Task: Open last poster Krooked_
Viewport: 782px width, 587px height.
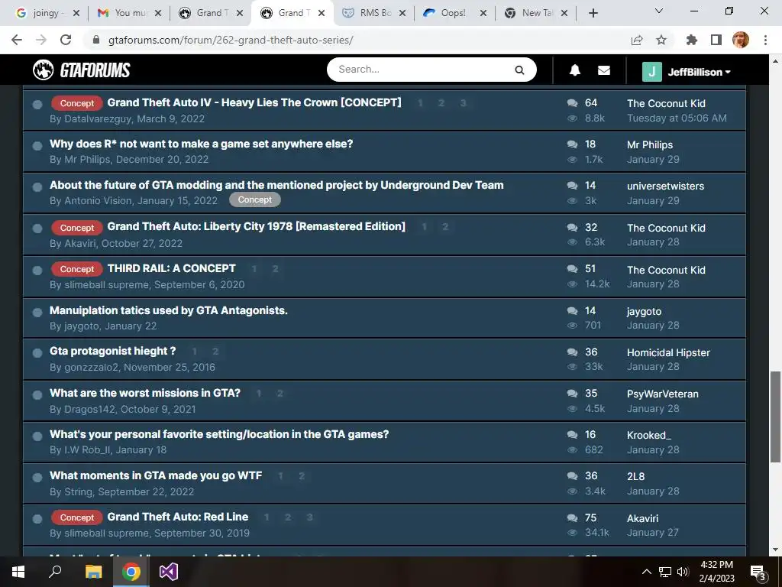Action: click(649, 435)
